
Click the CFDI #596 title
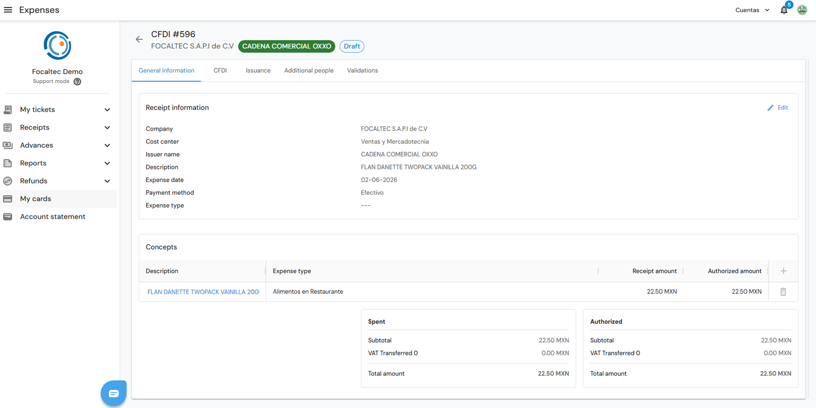173,34
